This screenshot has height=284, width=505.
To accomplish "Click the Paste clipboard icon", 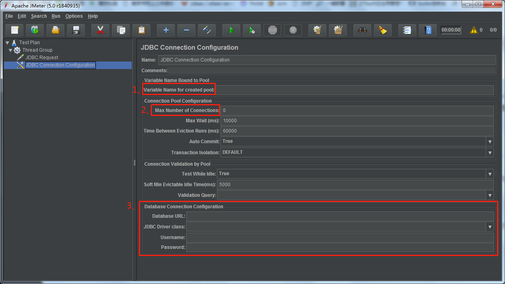I will coord(141,30).
